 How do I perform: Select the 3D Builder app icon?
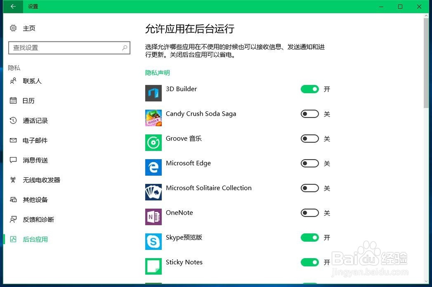pyautogui.click(x=153, y=93)
